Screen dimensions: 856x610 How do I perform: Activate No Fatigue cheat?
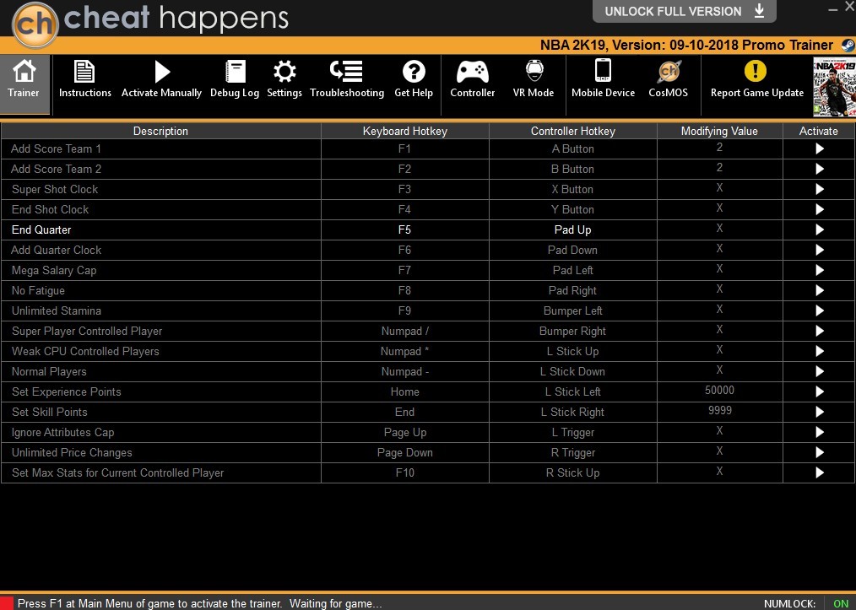click(x=819, y=290)
